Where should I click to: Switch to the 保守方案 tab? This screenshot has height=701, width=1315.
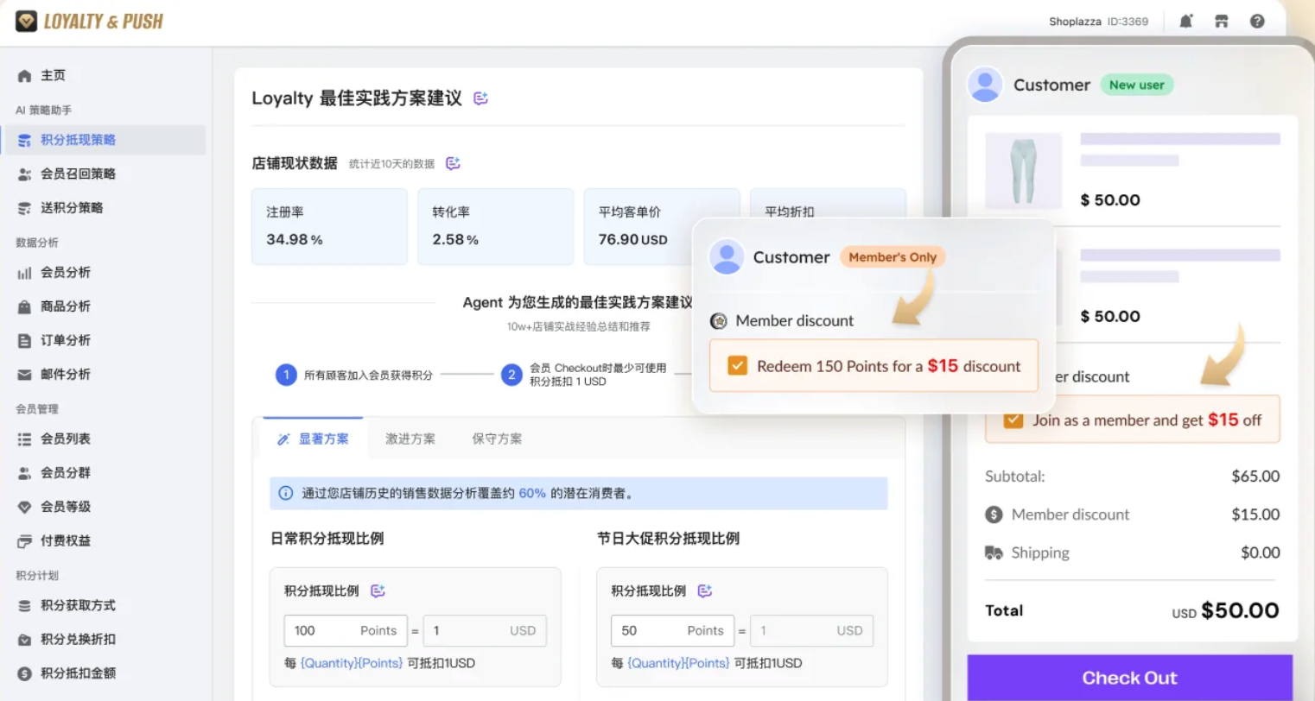(496, 439)
